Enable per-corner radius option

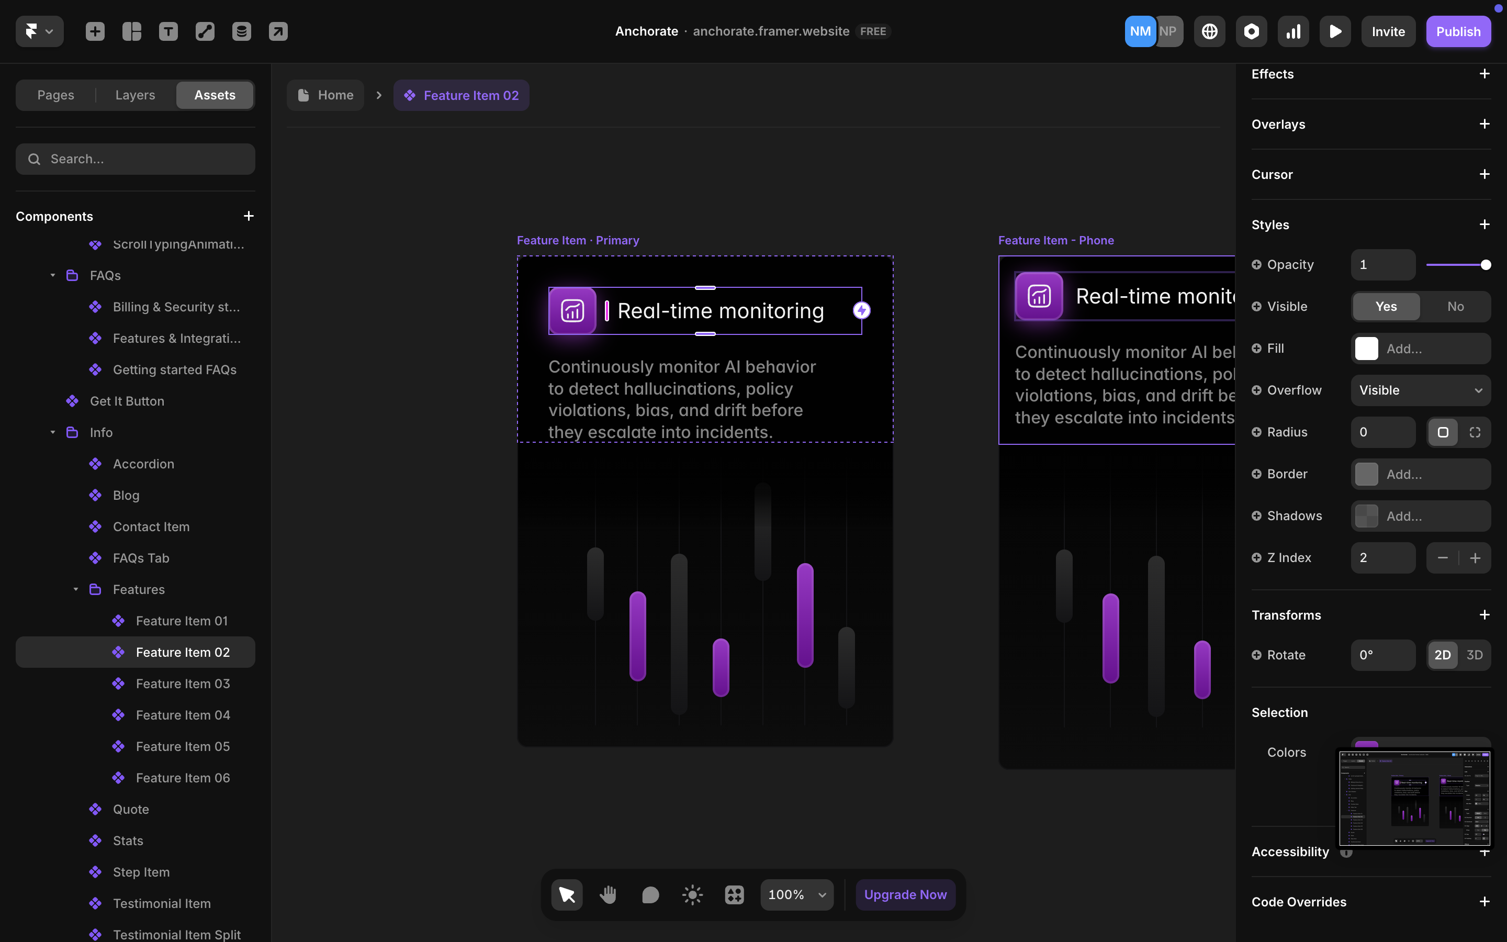click(x=1475, y=432)
